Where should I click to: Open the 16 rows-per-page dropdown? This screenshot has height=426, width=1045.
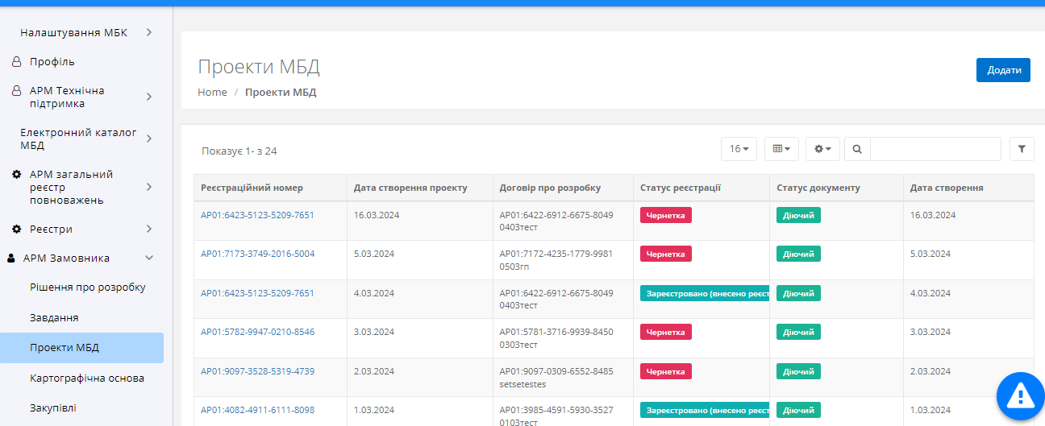pyautogui.click(x=739, y=149)
